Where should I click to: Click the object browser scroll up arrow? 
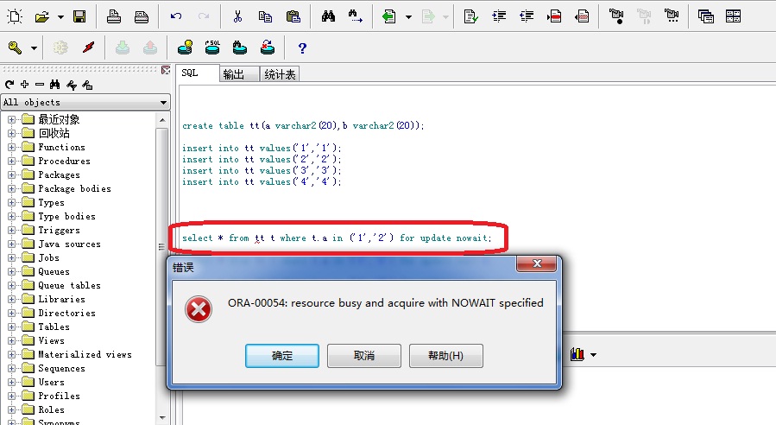tap(162, 120)
